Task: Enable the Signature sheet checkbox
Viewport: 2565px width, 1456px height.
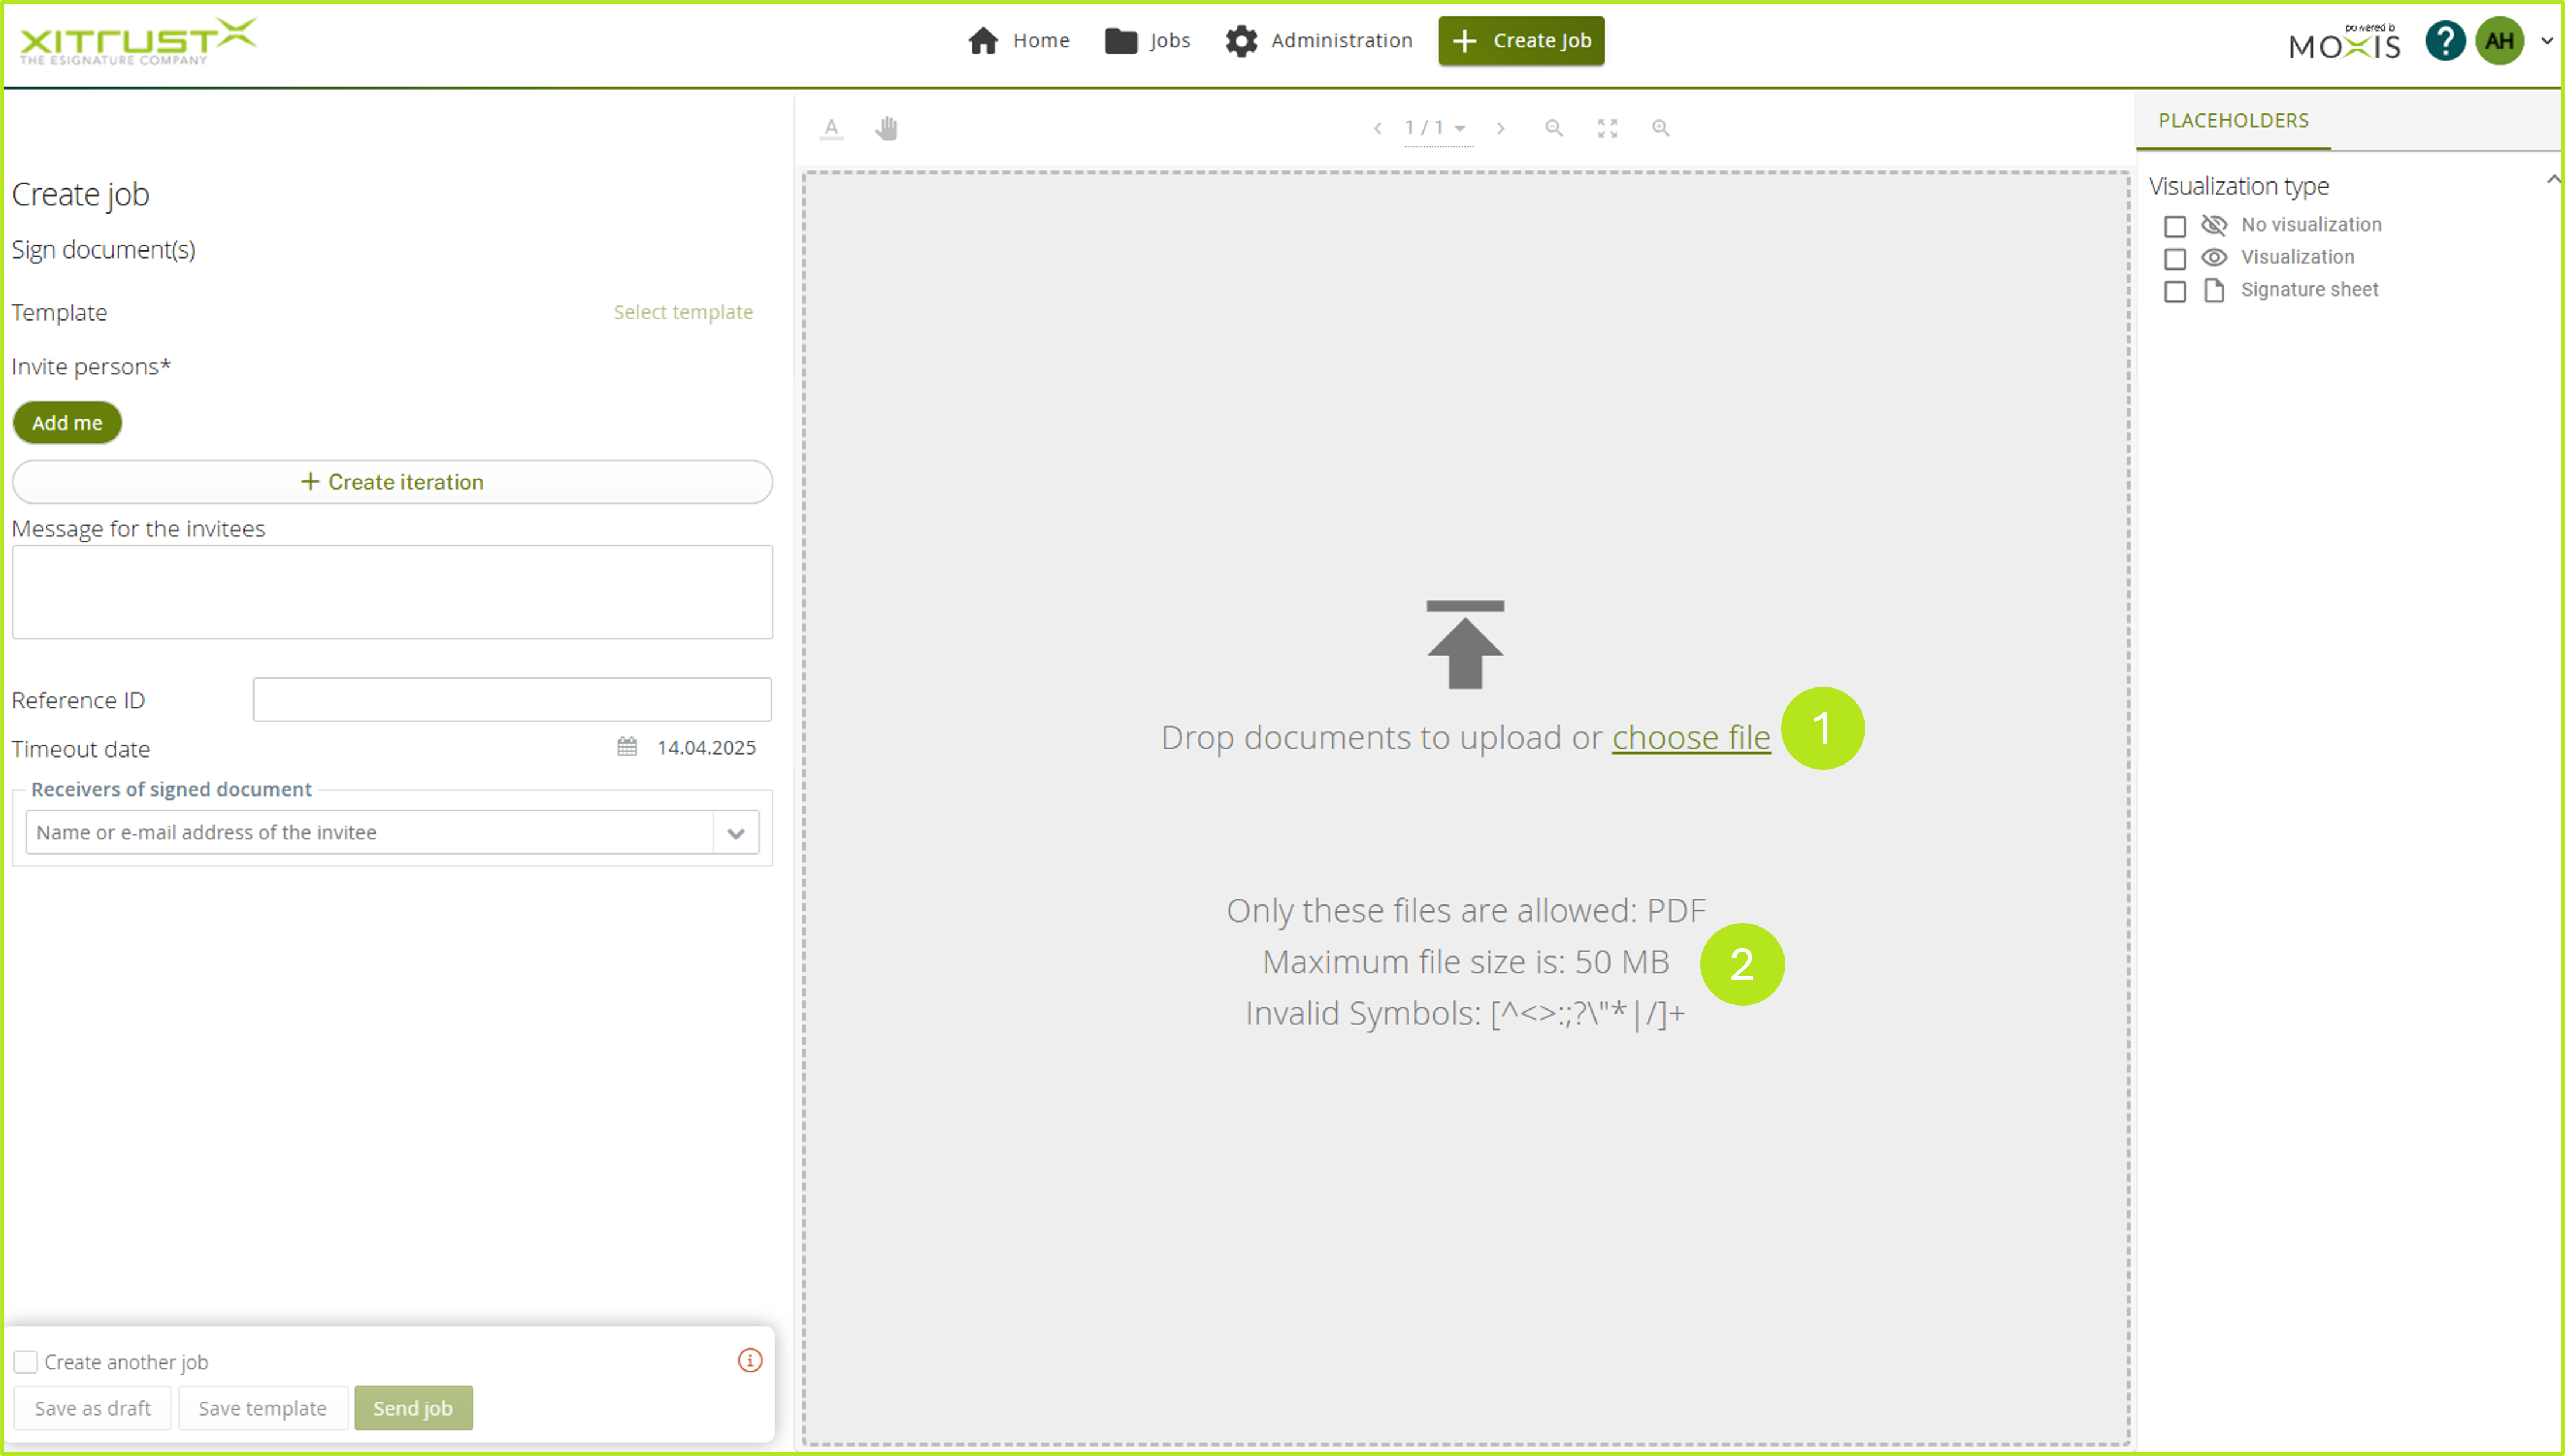Action: (2174, 291)
